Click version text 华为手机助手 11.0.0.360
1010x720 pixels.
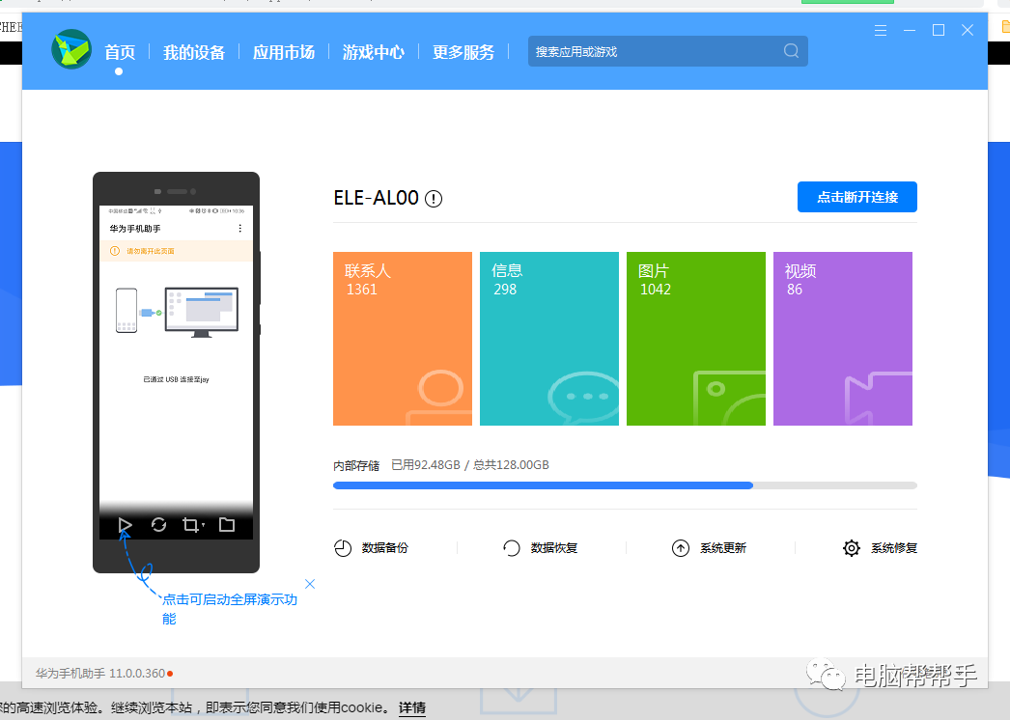tap(99, 674)
